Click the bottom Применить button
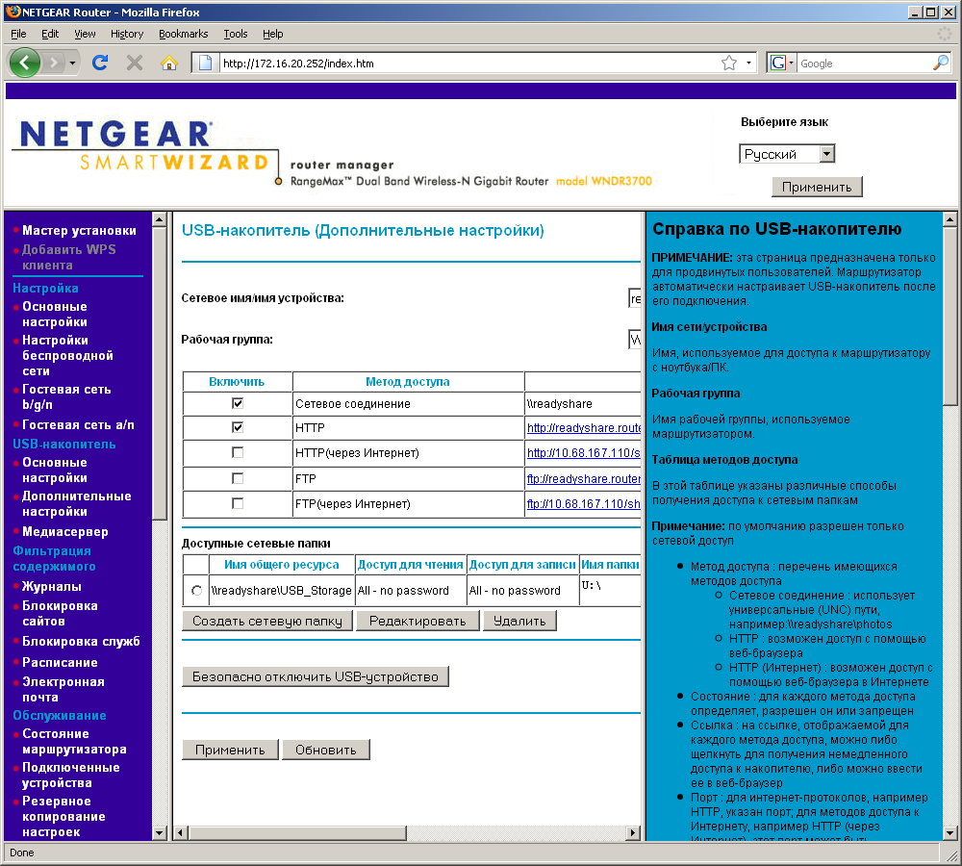Viewport: 962px width, 866px height. tap(230, 750)
